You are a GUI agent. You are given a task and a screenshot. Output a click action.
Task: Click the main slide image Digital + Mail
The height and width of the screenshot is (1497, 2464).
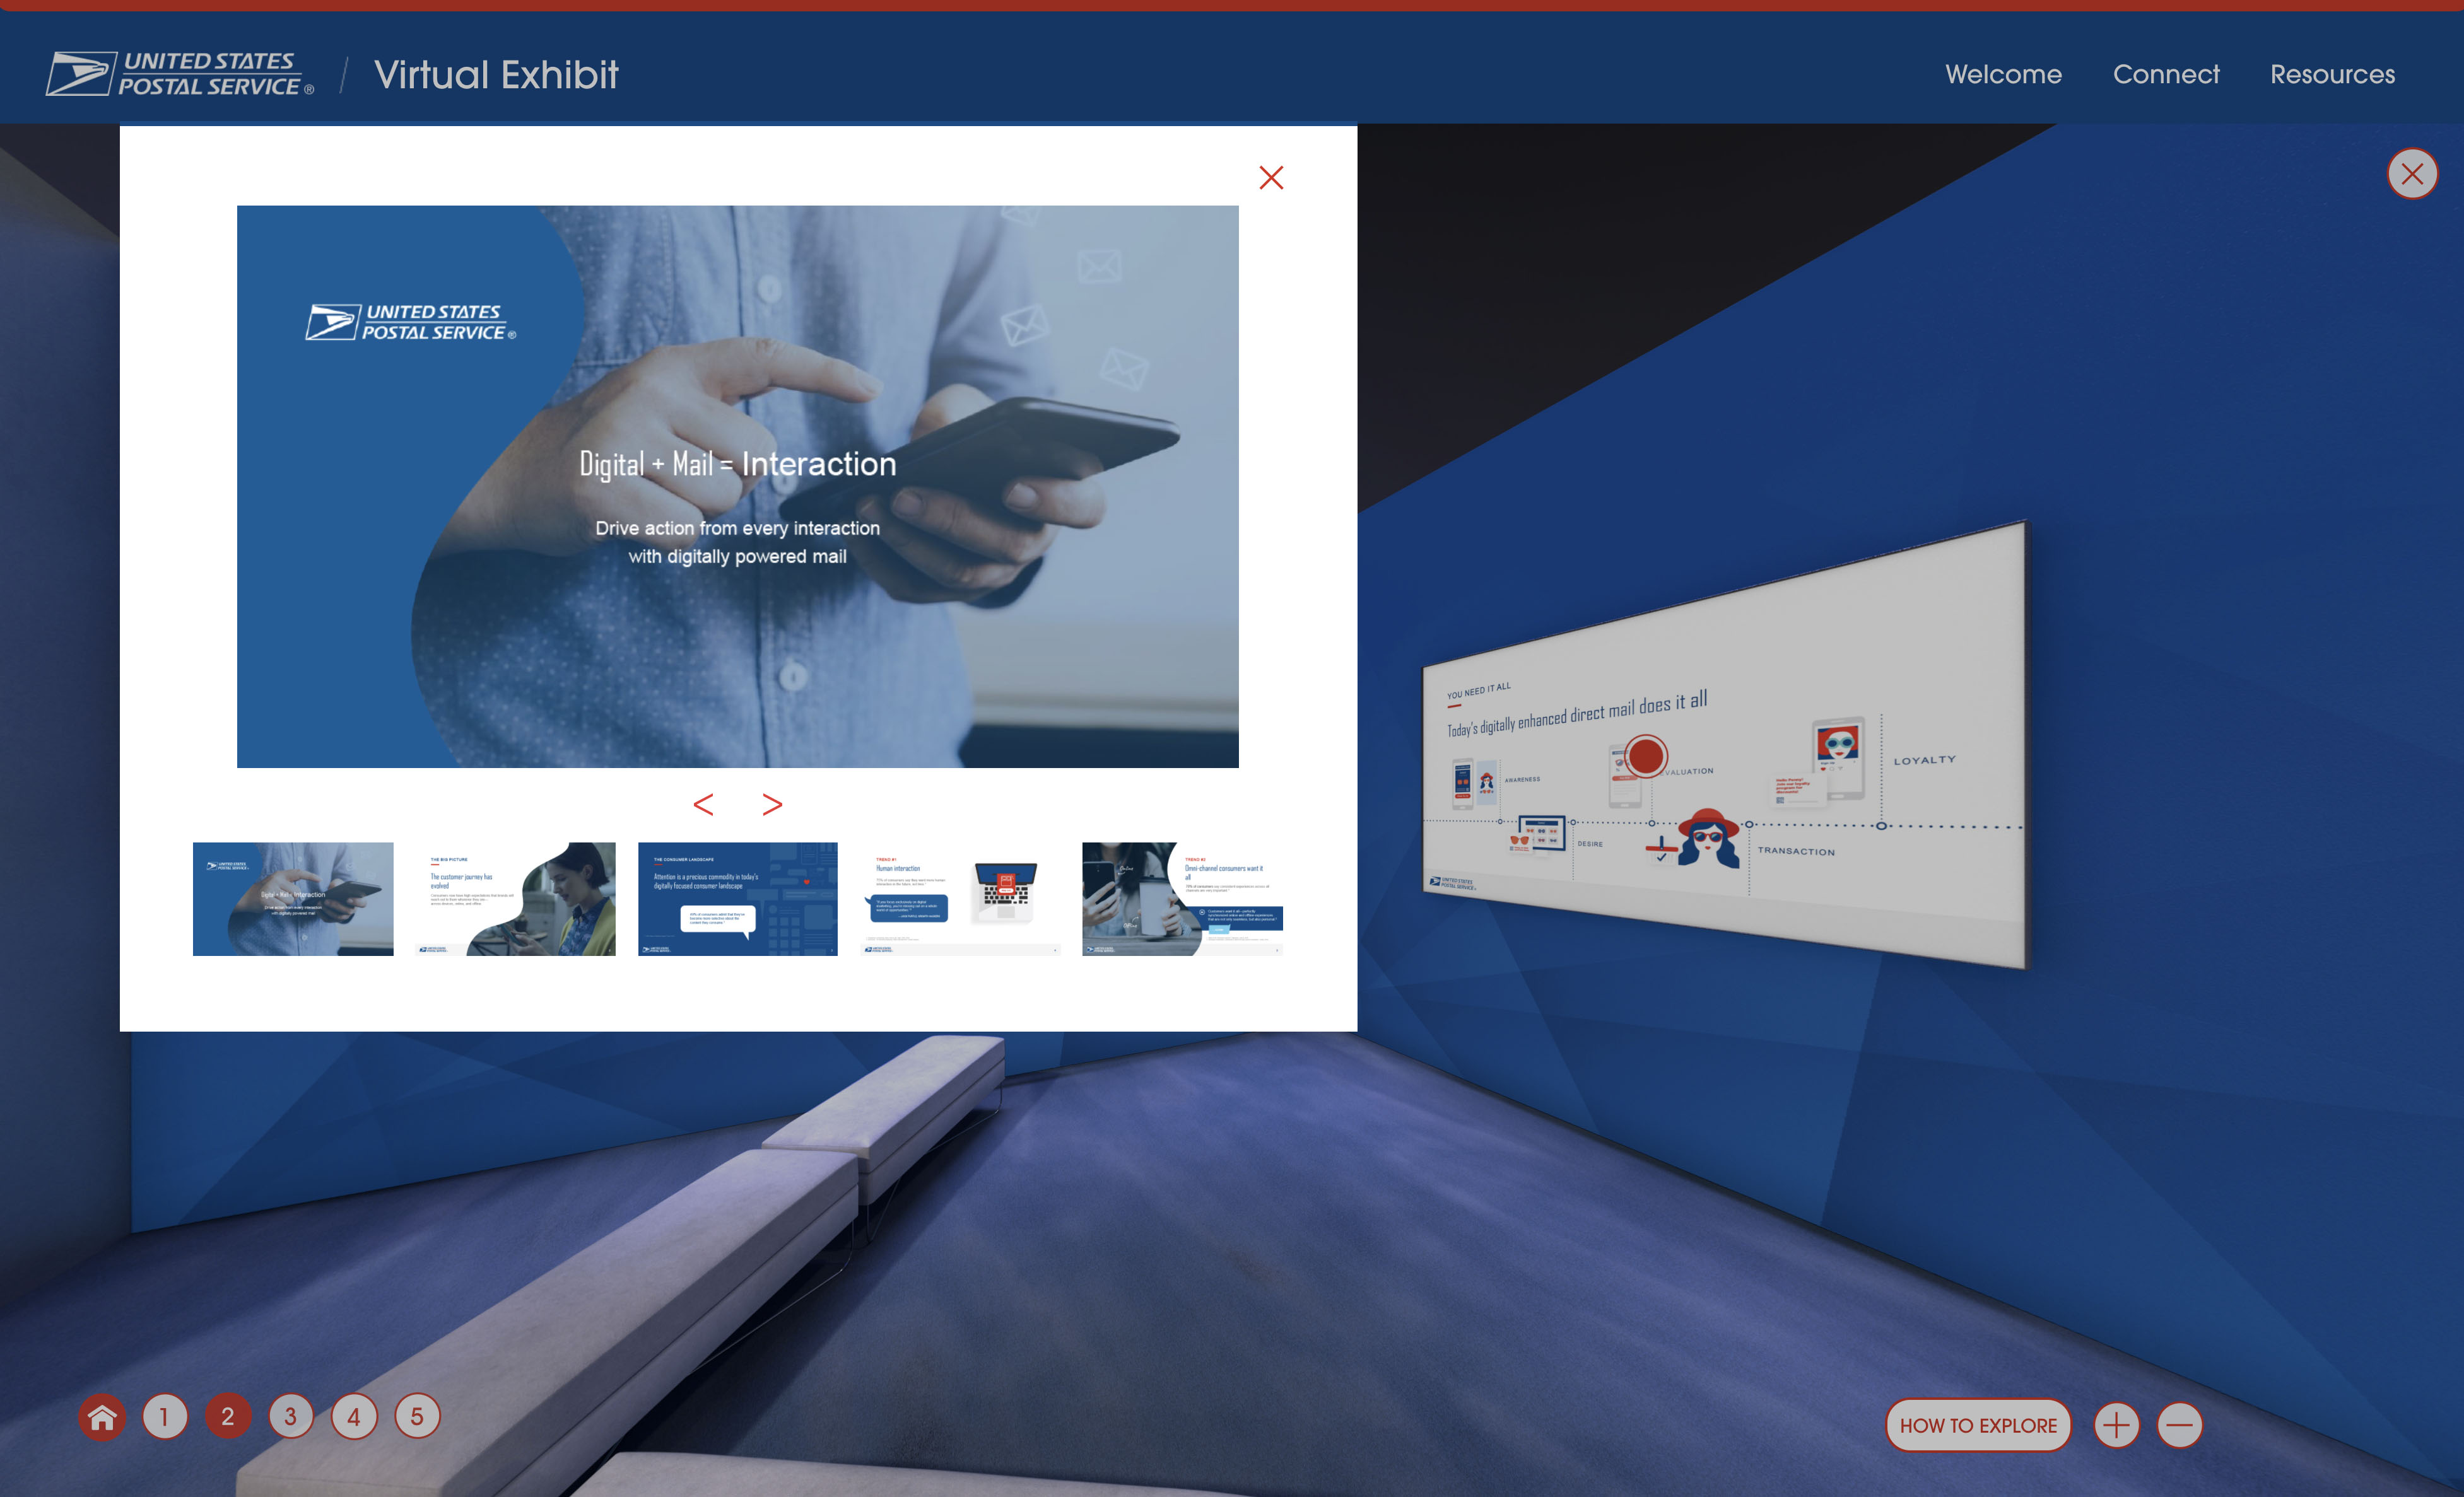click(738, 487)
